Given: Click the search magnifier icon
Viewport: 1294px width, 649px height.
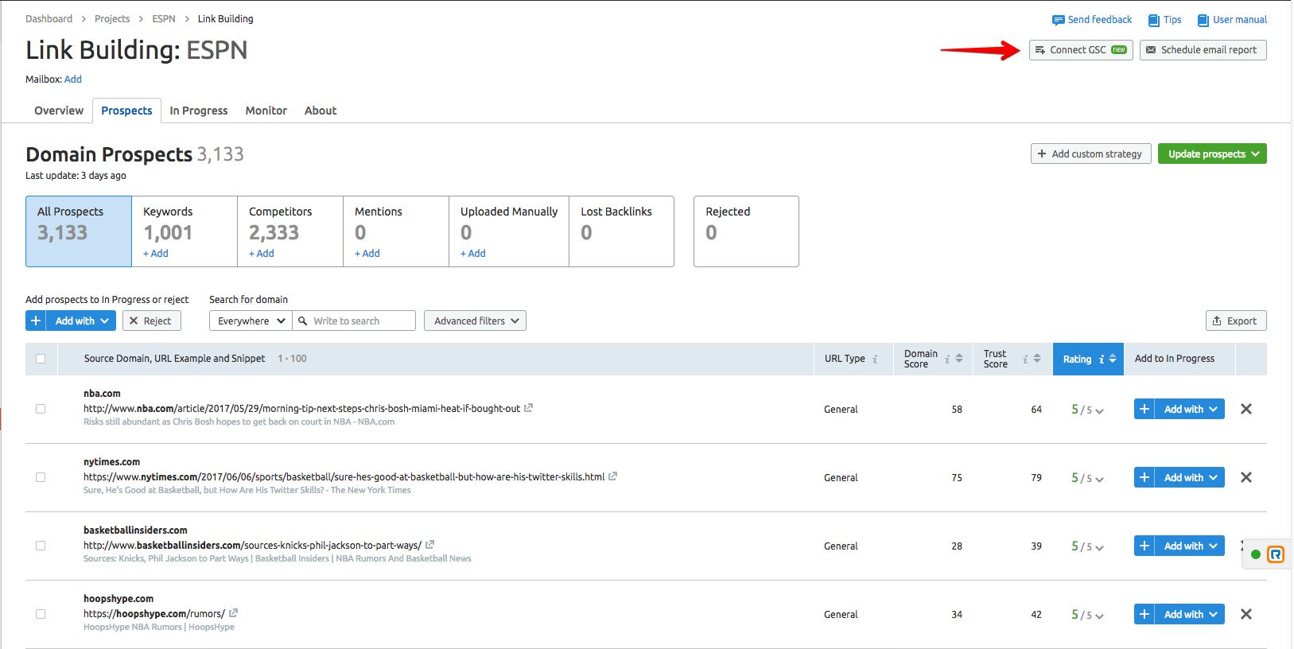Looking at the screenshot, I should click(x=303, y=321).
